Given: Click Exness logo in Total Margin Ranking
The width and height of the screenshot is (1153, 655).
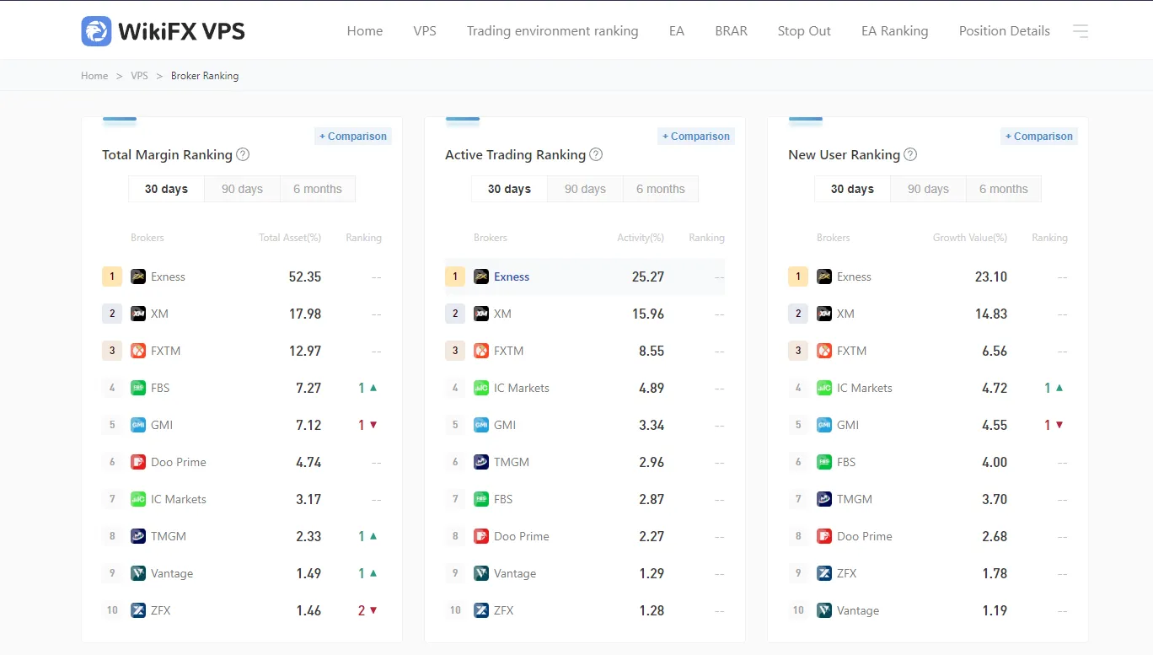Looking at the screenshot, I should [138, 276].
